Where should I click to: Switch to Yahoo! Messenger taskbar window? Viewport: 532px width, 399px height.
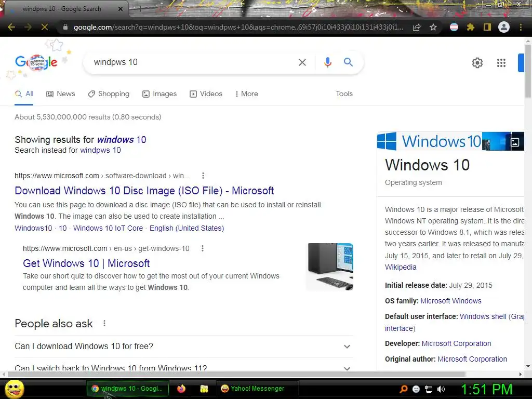coord(258,389)
